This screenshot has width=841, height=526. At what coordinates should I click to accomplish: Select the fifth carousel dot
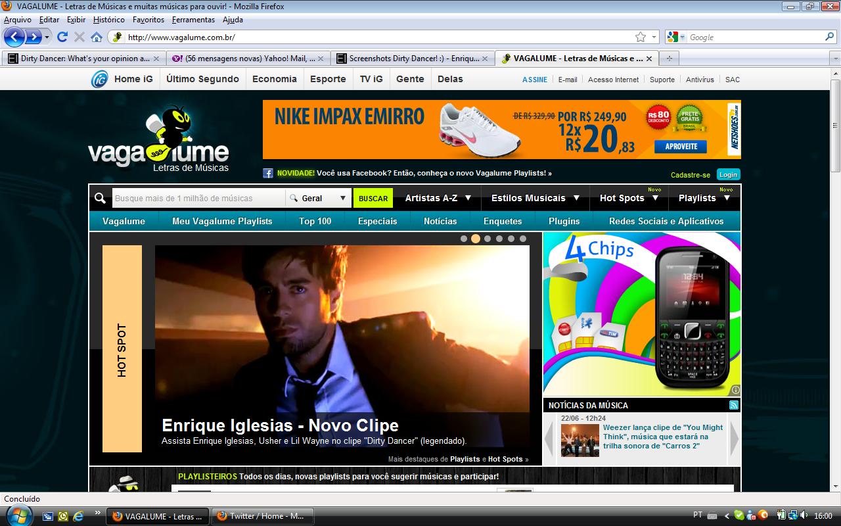(511, 239)
